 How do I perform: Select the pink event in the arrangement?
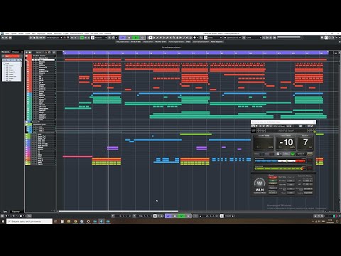77,156
